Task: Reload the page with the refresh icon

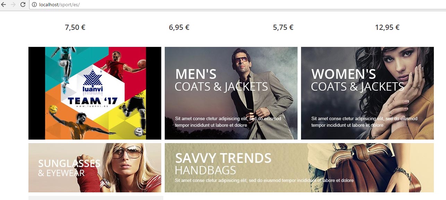Action: [23, 5]
